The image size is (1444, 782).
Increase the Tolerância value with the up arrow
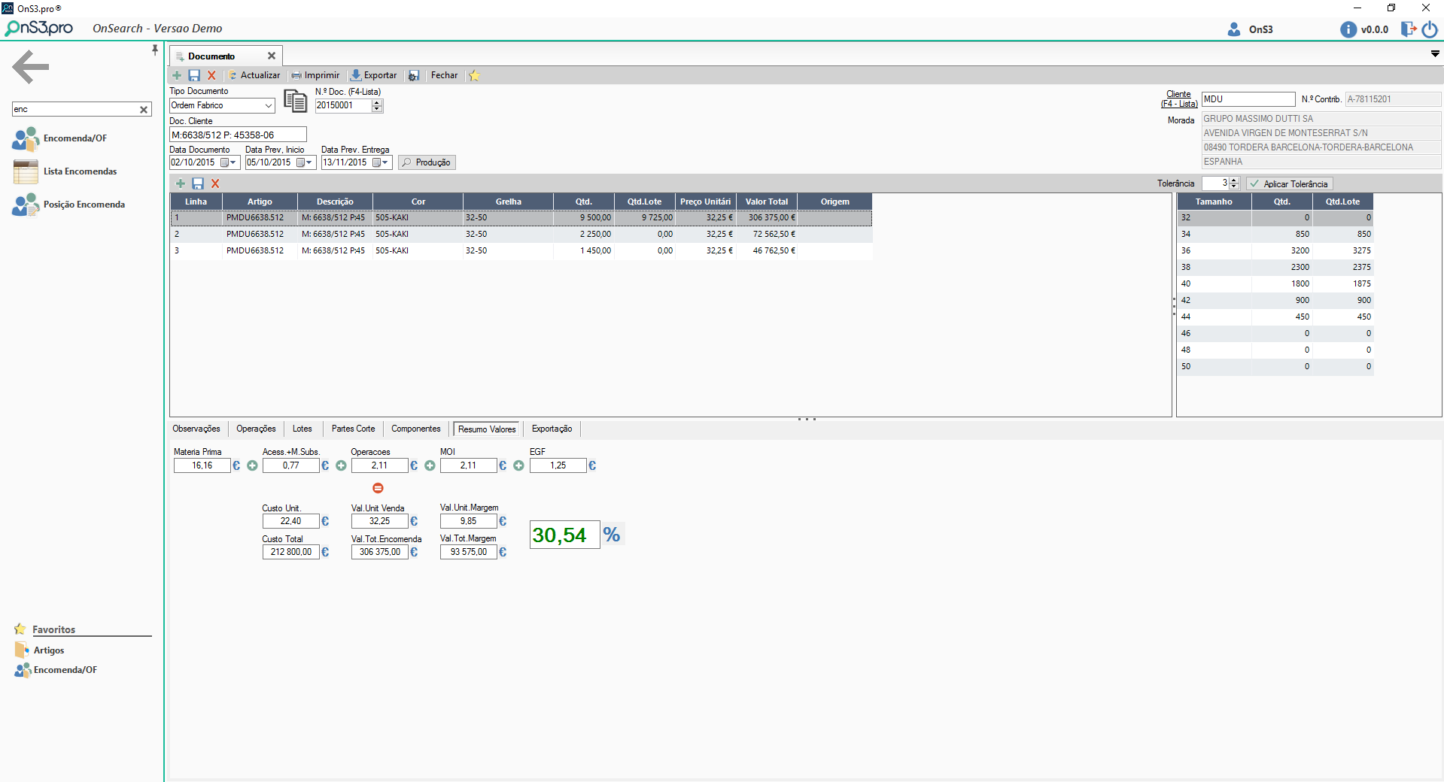tap(1234, 180)
